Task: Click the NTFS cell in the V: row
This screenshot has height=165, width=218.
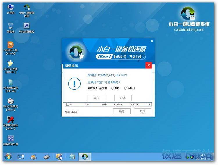Action: point(104,104)
